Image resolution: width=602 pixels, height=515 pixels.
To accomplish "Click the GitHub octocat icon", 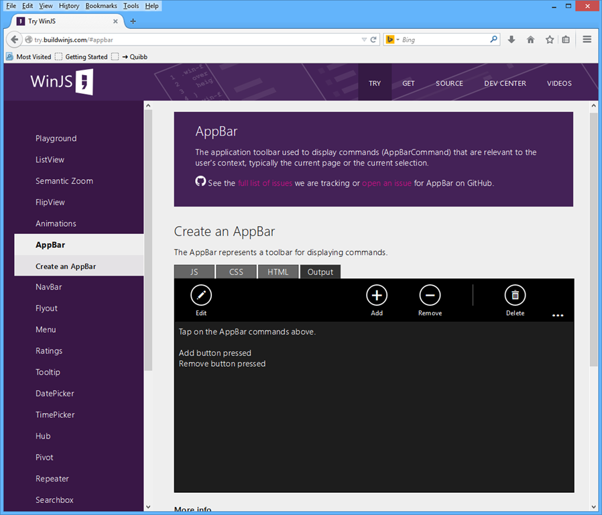I will (200, 181).
